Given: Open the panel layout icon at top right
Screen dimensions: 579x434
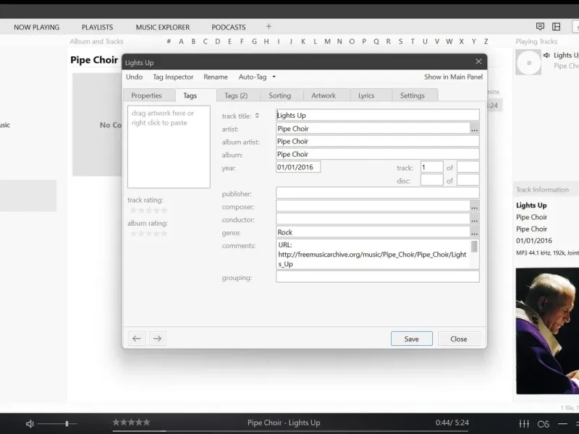Looking at the screenshot, I should point(556,27).
